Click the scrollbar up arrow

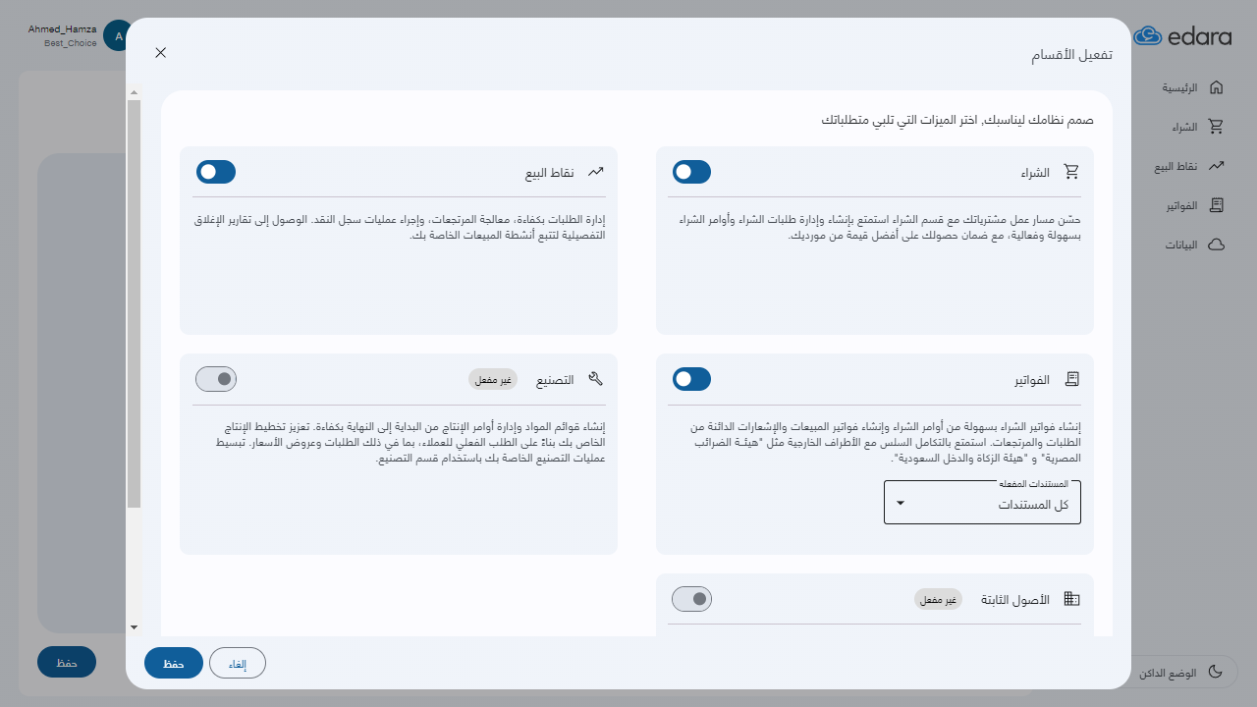[134, 94]
